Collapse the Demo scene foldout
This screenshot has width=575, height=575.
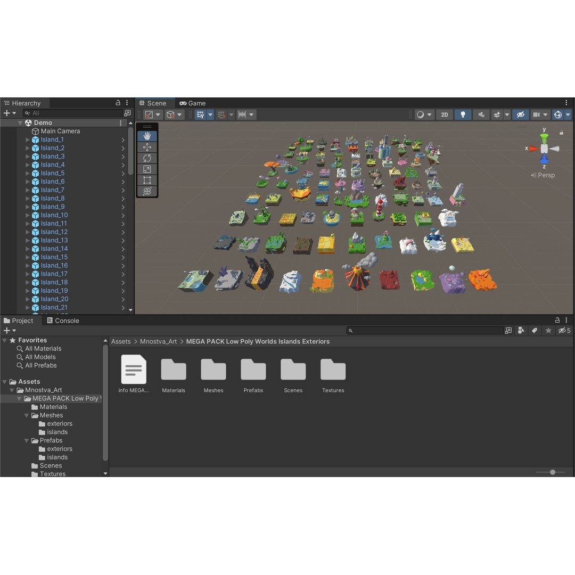[20, 123]
